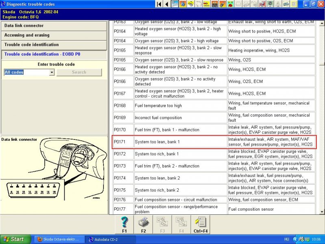Open the green toolbar icon with red car

230,4
